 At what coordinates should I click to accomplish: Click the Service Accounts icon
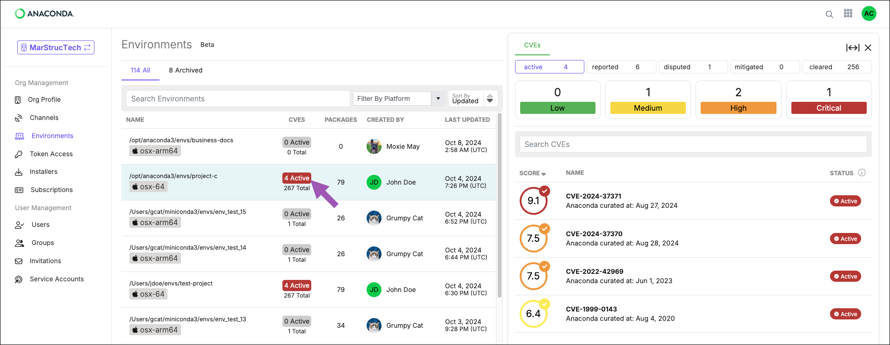[x=19, y=279]
